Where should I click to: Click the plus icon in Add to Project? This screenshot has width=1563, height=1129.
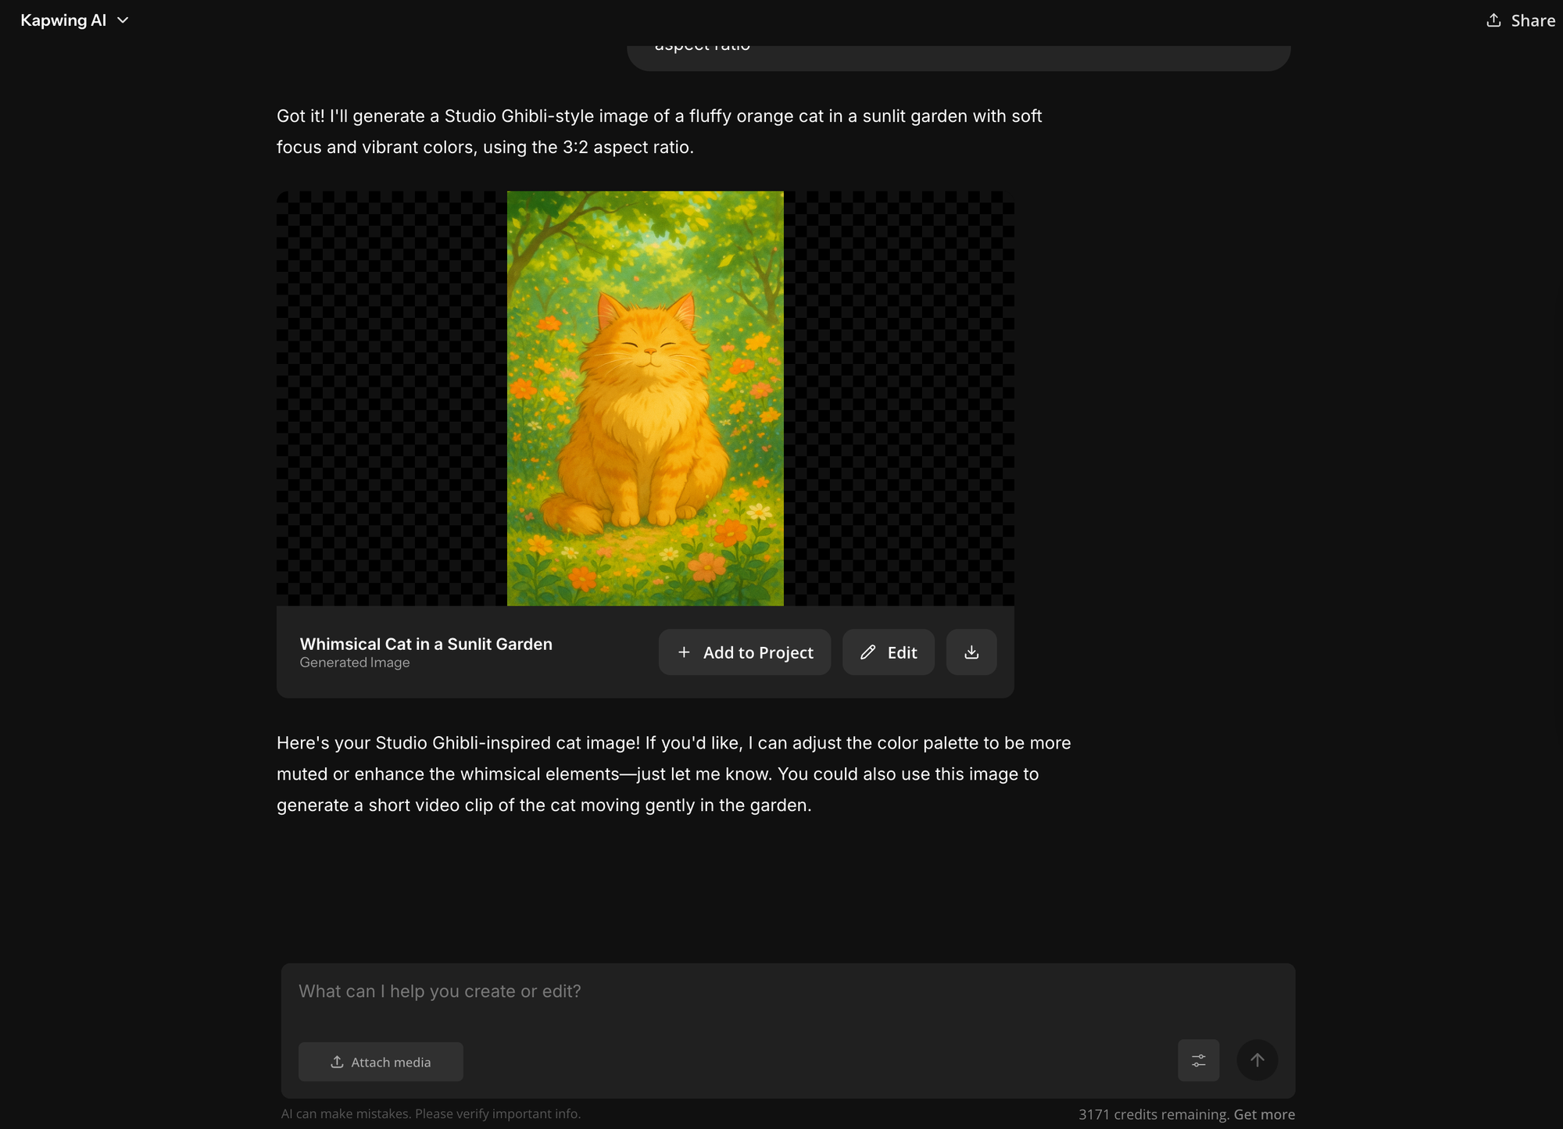tap(684, 652)
